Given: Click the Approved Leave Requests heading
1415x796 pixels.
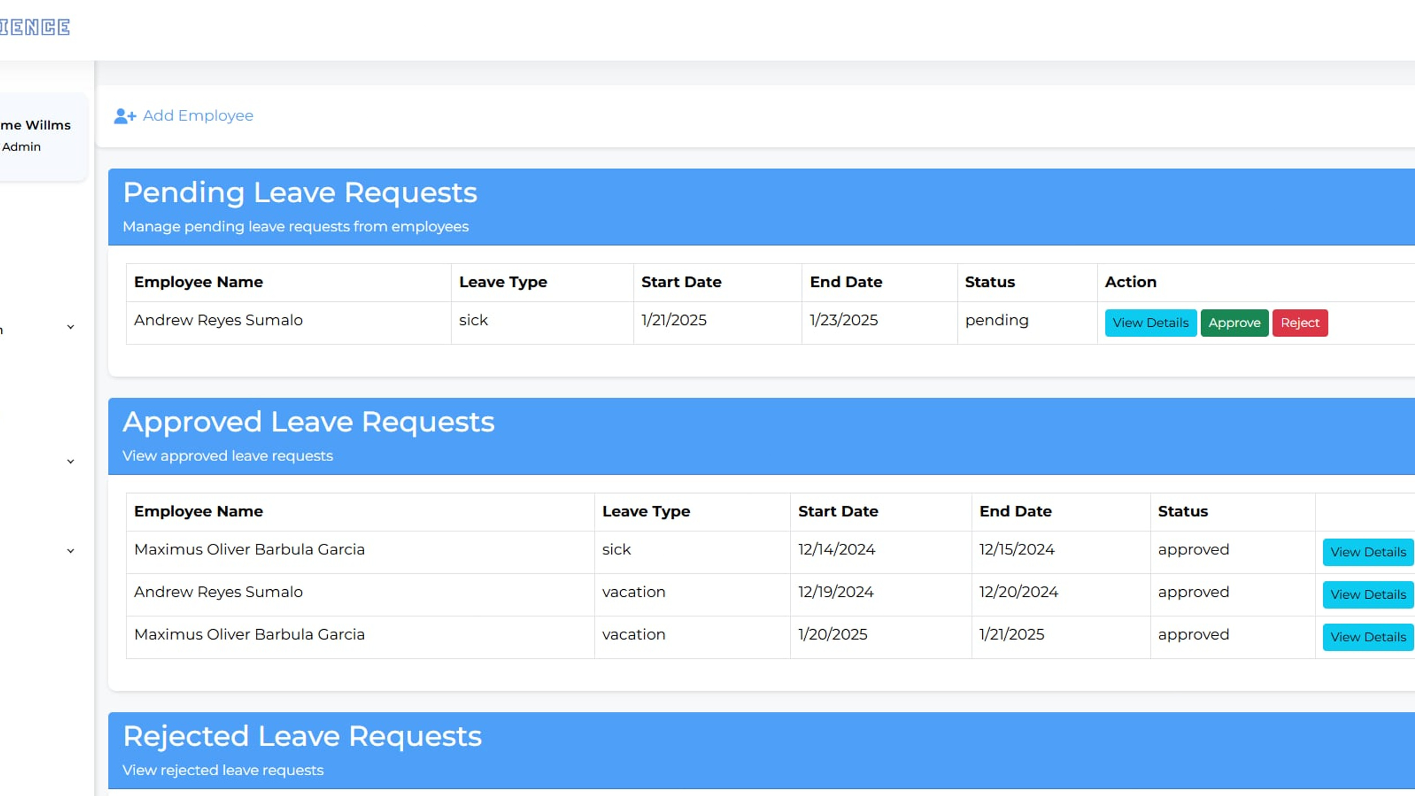Looking at the screenshot, I should 308,422.
